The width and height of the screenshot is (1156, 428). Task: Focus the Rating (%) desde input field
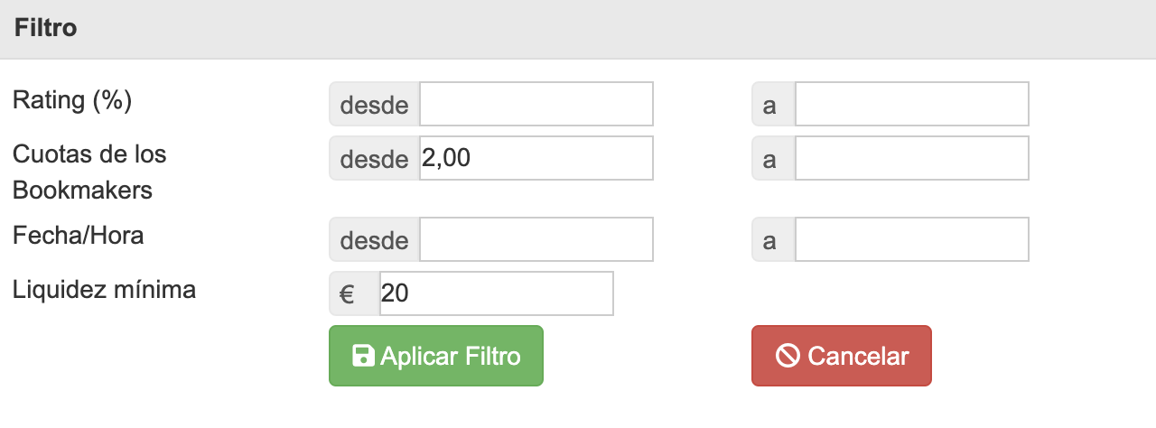pyautogui.click(x=536, y=105)
